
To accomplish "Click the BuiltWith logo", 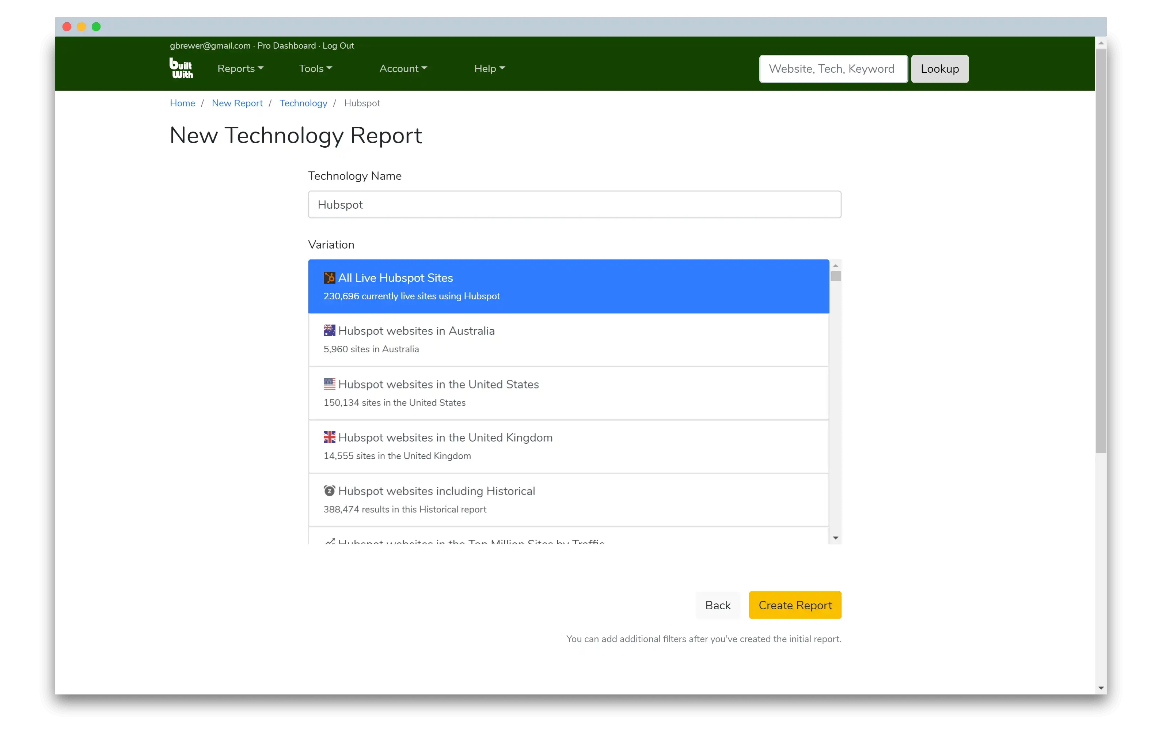I will tap(181, 68).
